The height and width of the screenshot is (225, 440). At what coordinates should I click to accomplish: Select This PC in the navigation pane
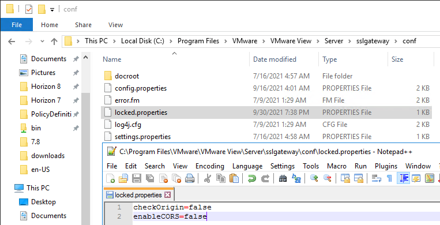[x=38, y=187]
